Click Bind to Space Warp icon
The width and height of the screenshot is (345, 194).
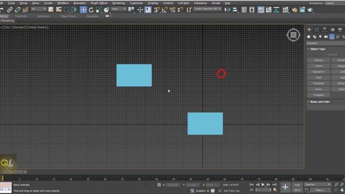[25, 10]
